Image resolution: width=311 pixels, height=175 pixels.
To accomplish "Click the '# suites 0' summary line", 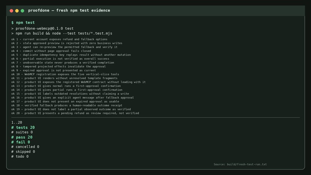I will [22, 132].
